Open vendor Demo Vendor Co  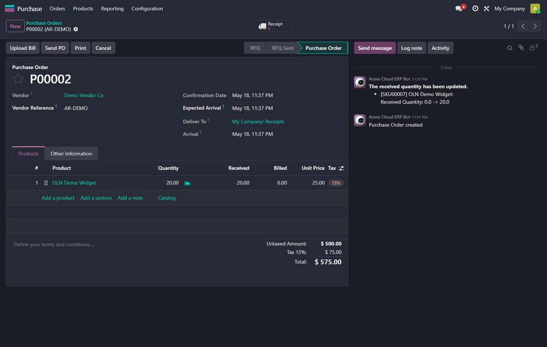(84, 96)
